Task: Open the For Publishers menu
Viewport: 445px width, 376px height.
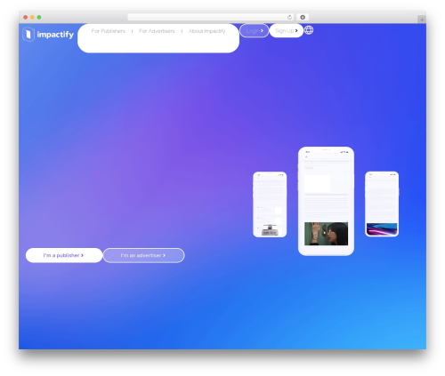Action: 109,31
